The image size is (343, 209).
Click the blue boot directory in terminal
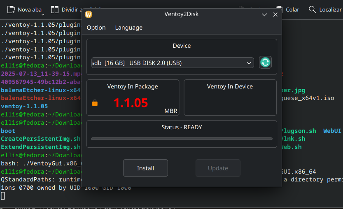8,131
